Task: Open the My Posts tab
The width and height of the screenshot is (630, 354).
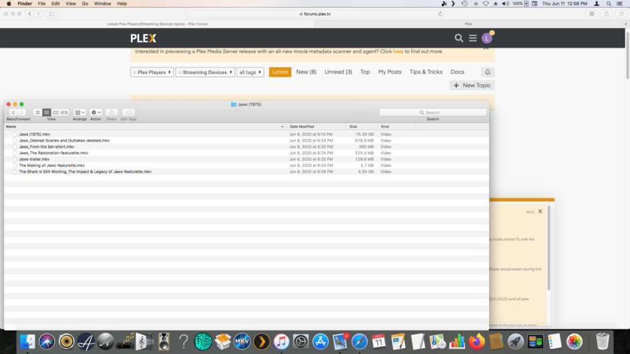Action: click(389, 72)
